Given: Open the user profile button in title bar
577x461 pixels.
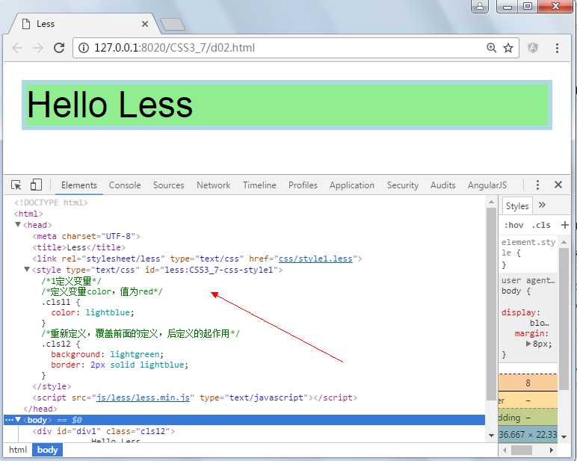Looking at the screenshot, I should 480,6.
